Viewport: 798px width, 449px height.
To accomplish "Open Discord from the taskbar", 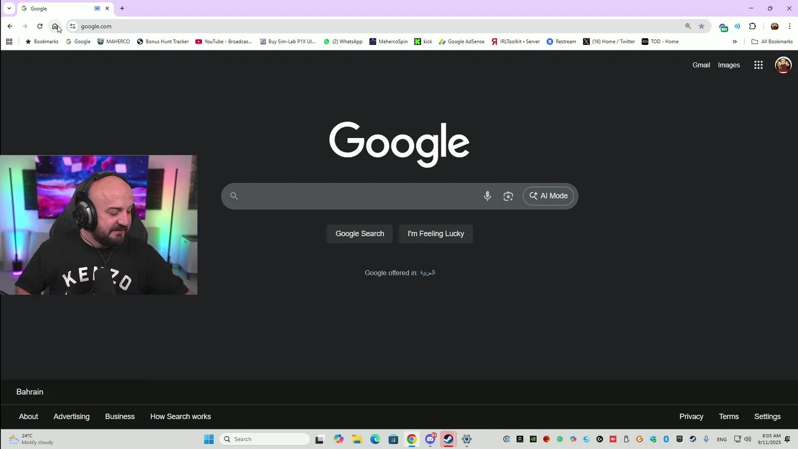I will point(430,439).
